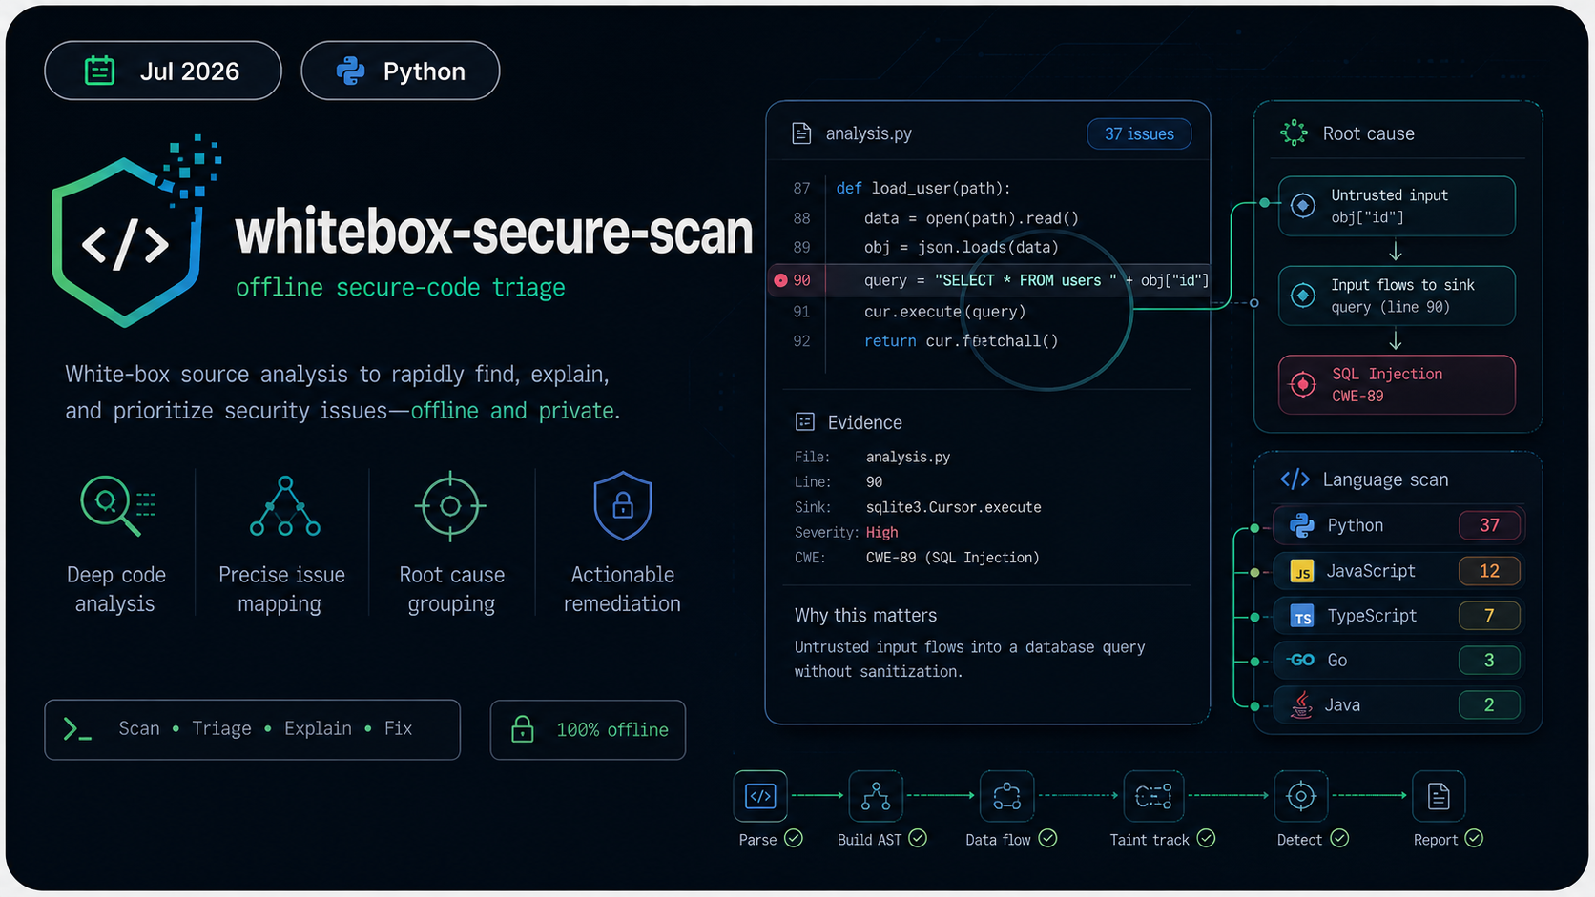The image size is (1595, 897).
Task: Click the JavaScript JS icon
Action: pyautogui.click(x=1302, y=571)
